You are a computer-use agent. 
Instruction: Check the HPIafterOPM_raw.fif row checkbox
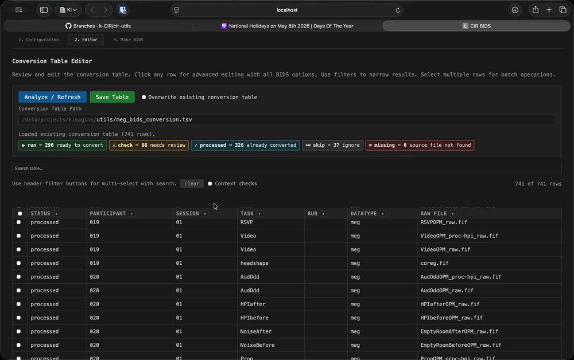tap(19, 304)
